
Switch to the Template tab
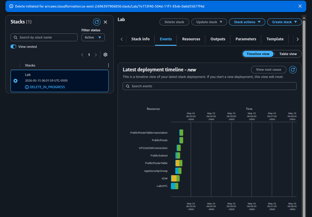(275, 39)
